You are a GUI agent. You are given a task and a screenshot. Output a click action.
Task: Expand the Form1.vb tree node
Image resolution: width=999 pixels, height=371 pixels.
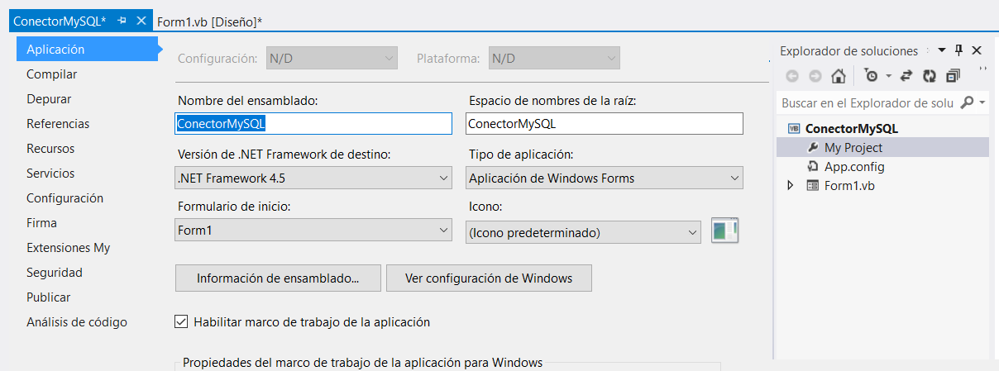click(x=791, y=186)
